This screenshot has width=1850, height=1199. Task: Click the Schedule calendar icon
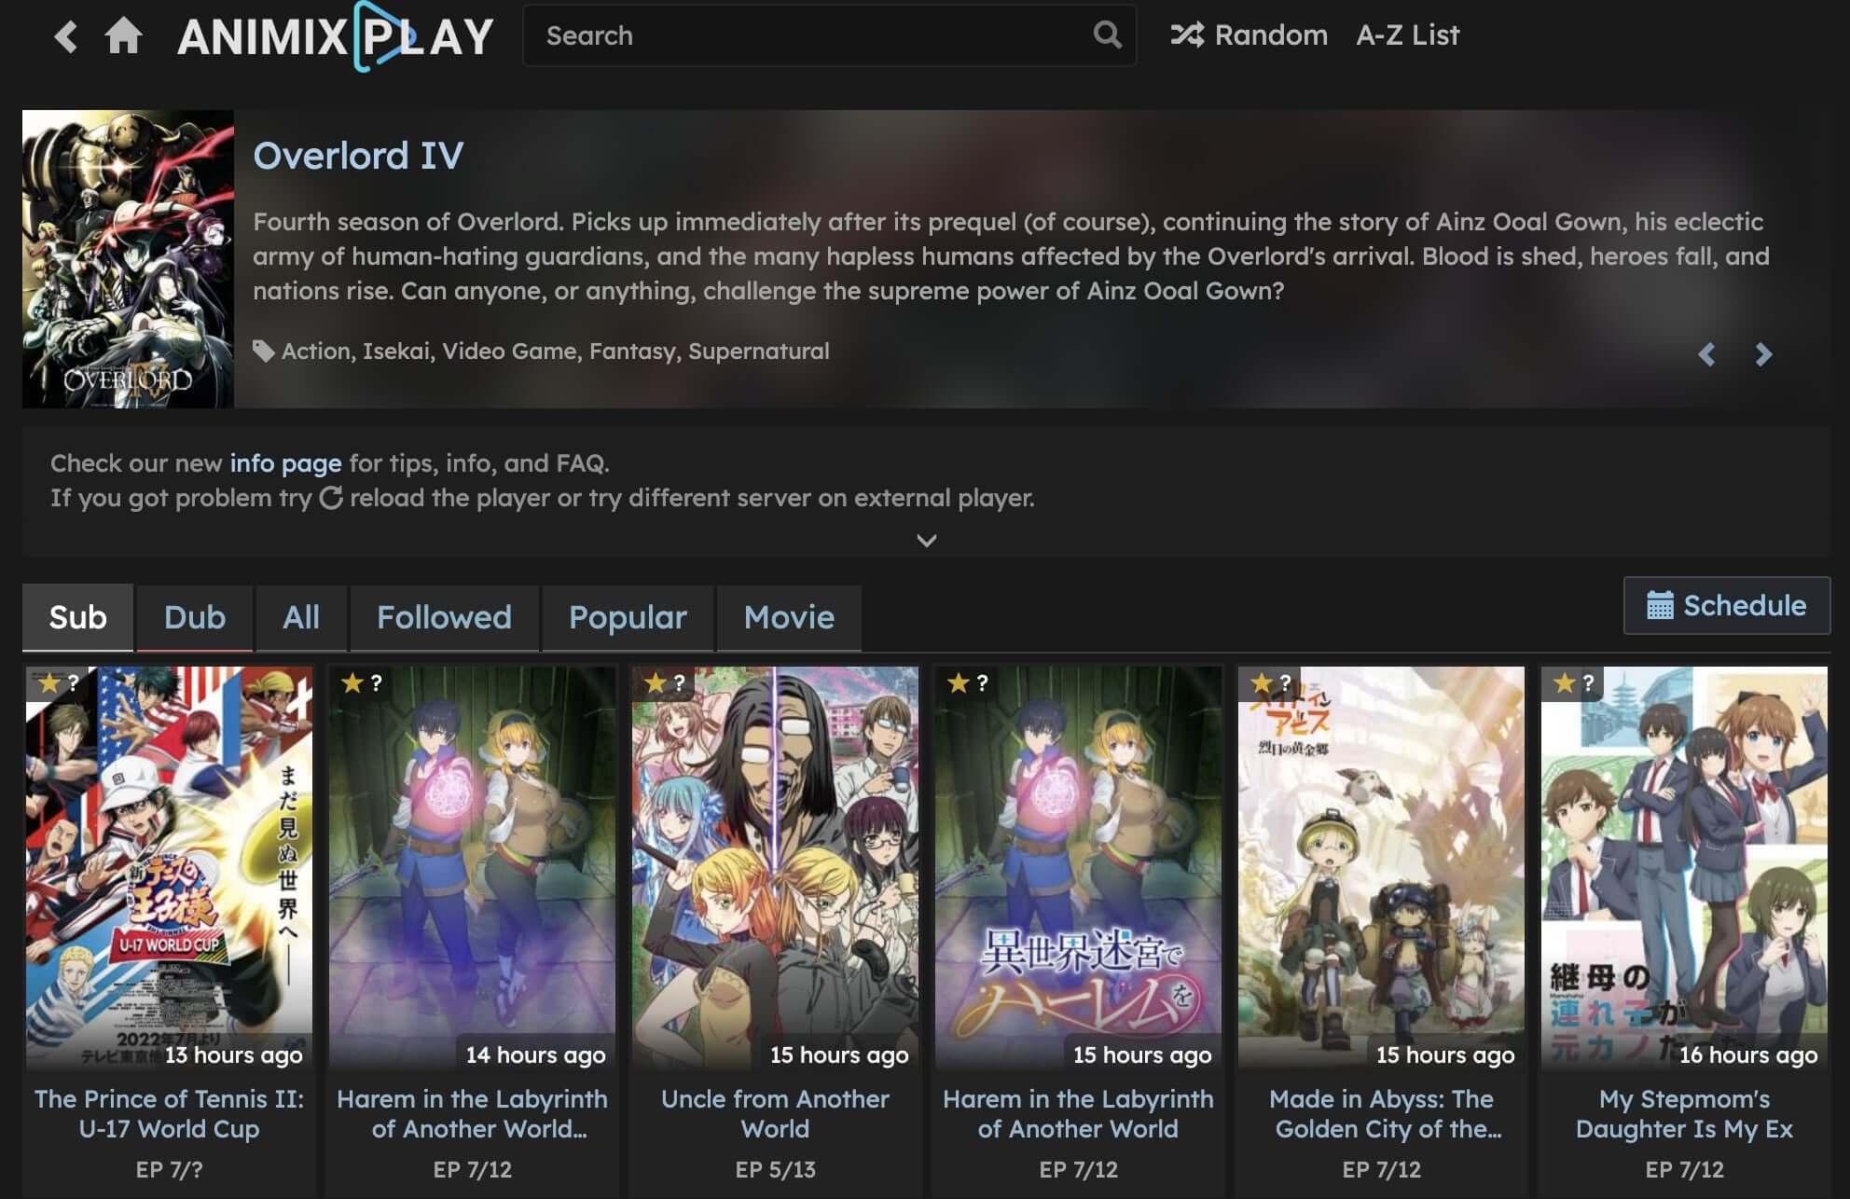tap(1660, 606)
